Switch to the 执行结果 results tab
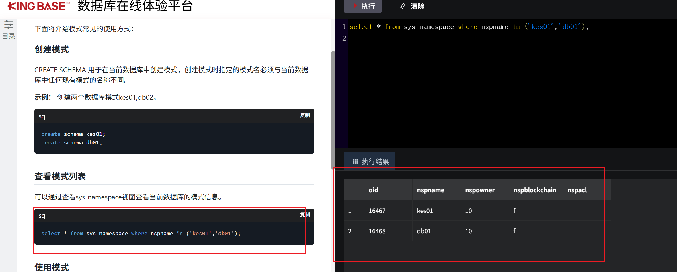677x272 pixels. click(375, 161)
